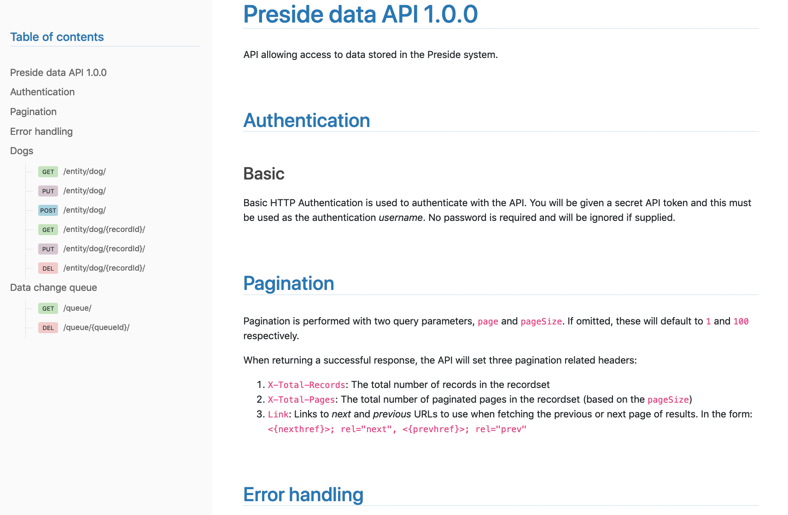Image resolution: width=788 pixels, height=515 pixels.
Task: Click the Authentication main heading
Action: pos(306,121)
